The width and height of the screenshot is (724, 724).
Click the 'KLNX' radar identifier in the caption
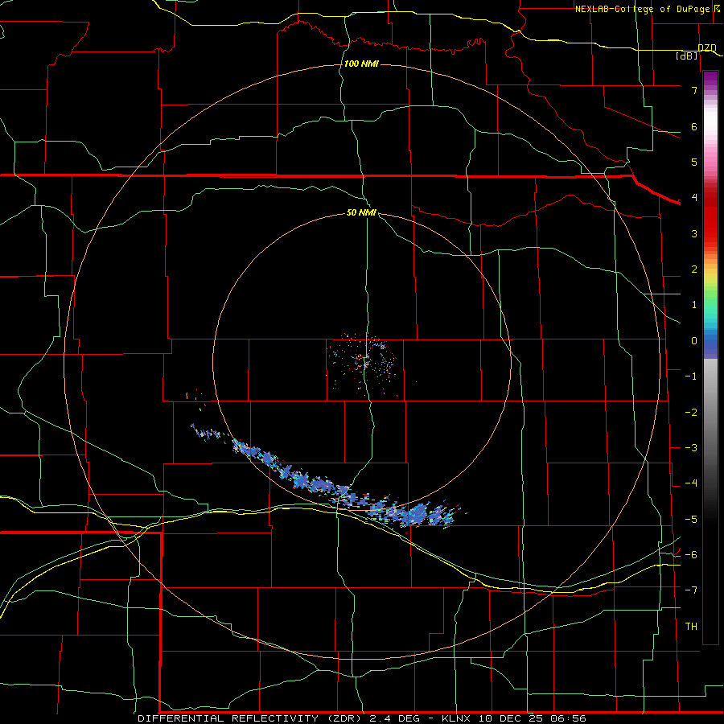[x=456, y=718]
